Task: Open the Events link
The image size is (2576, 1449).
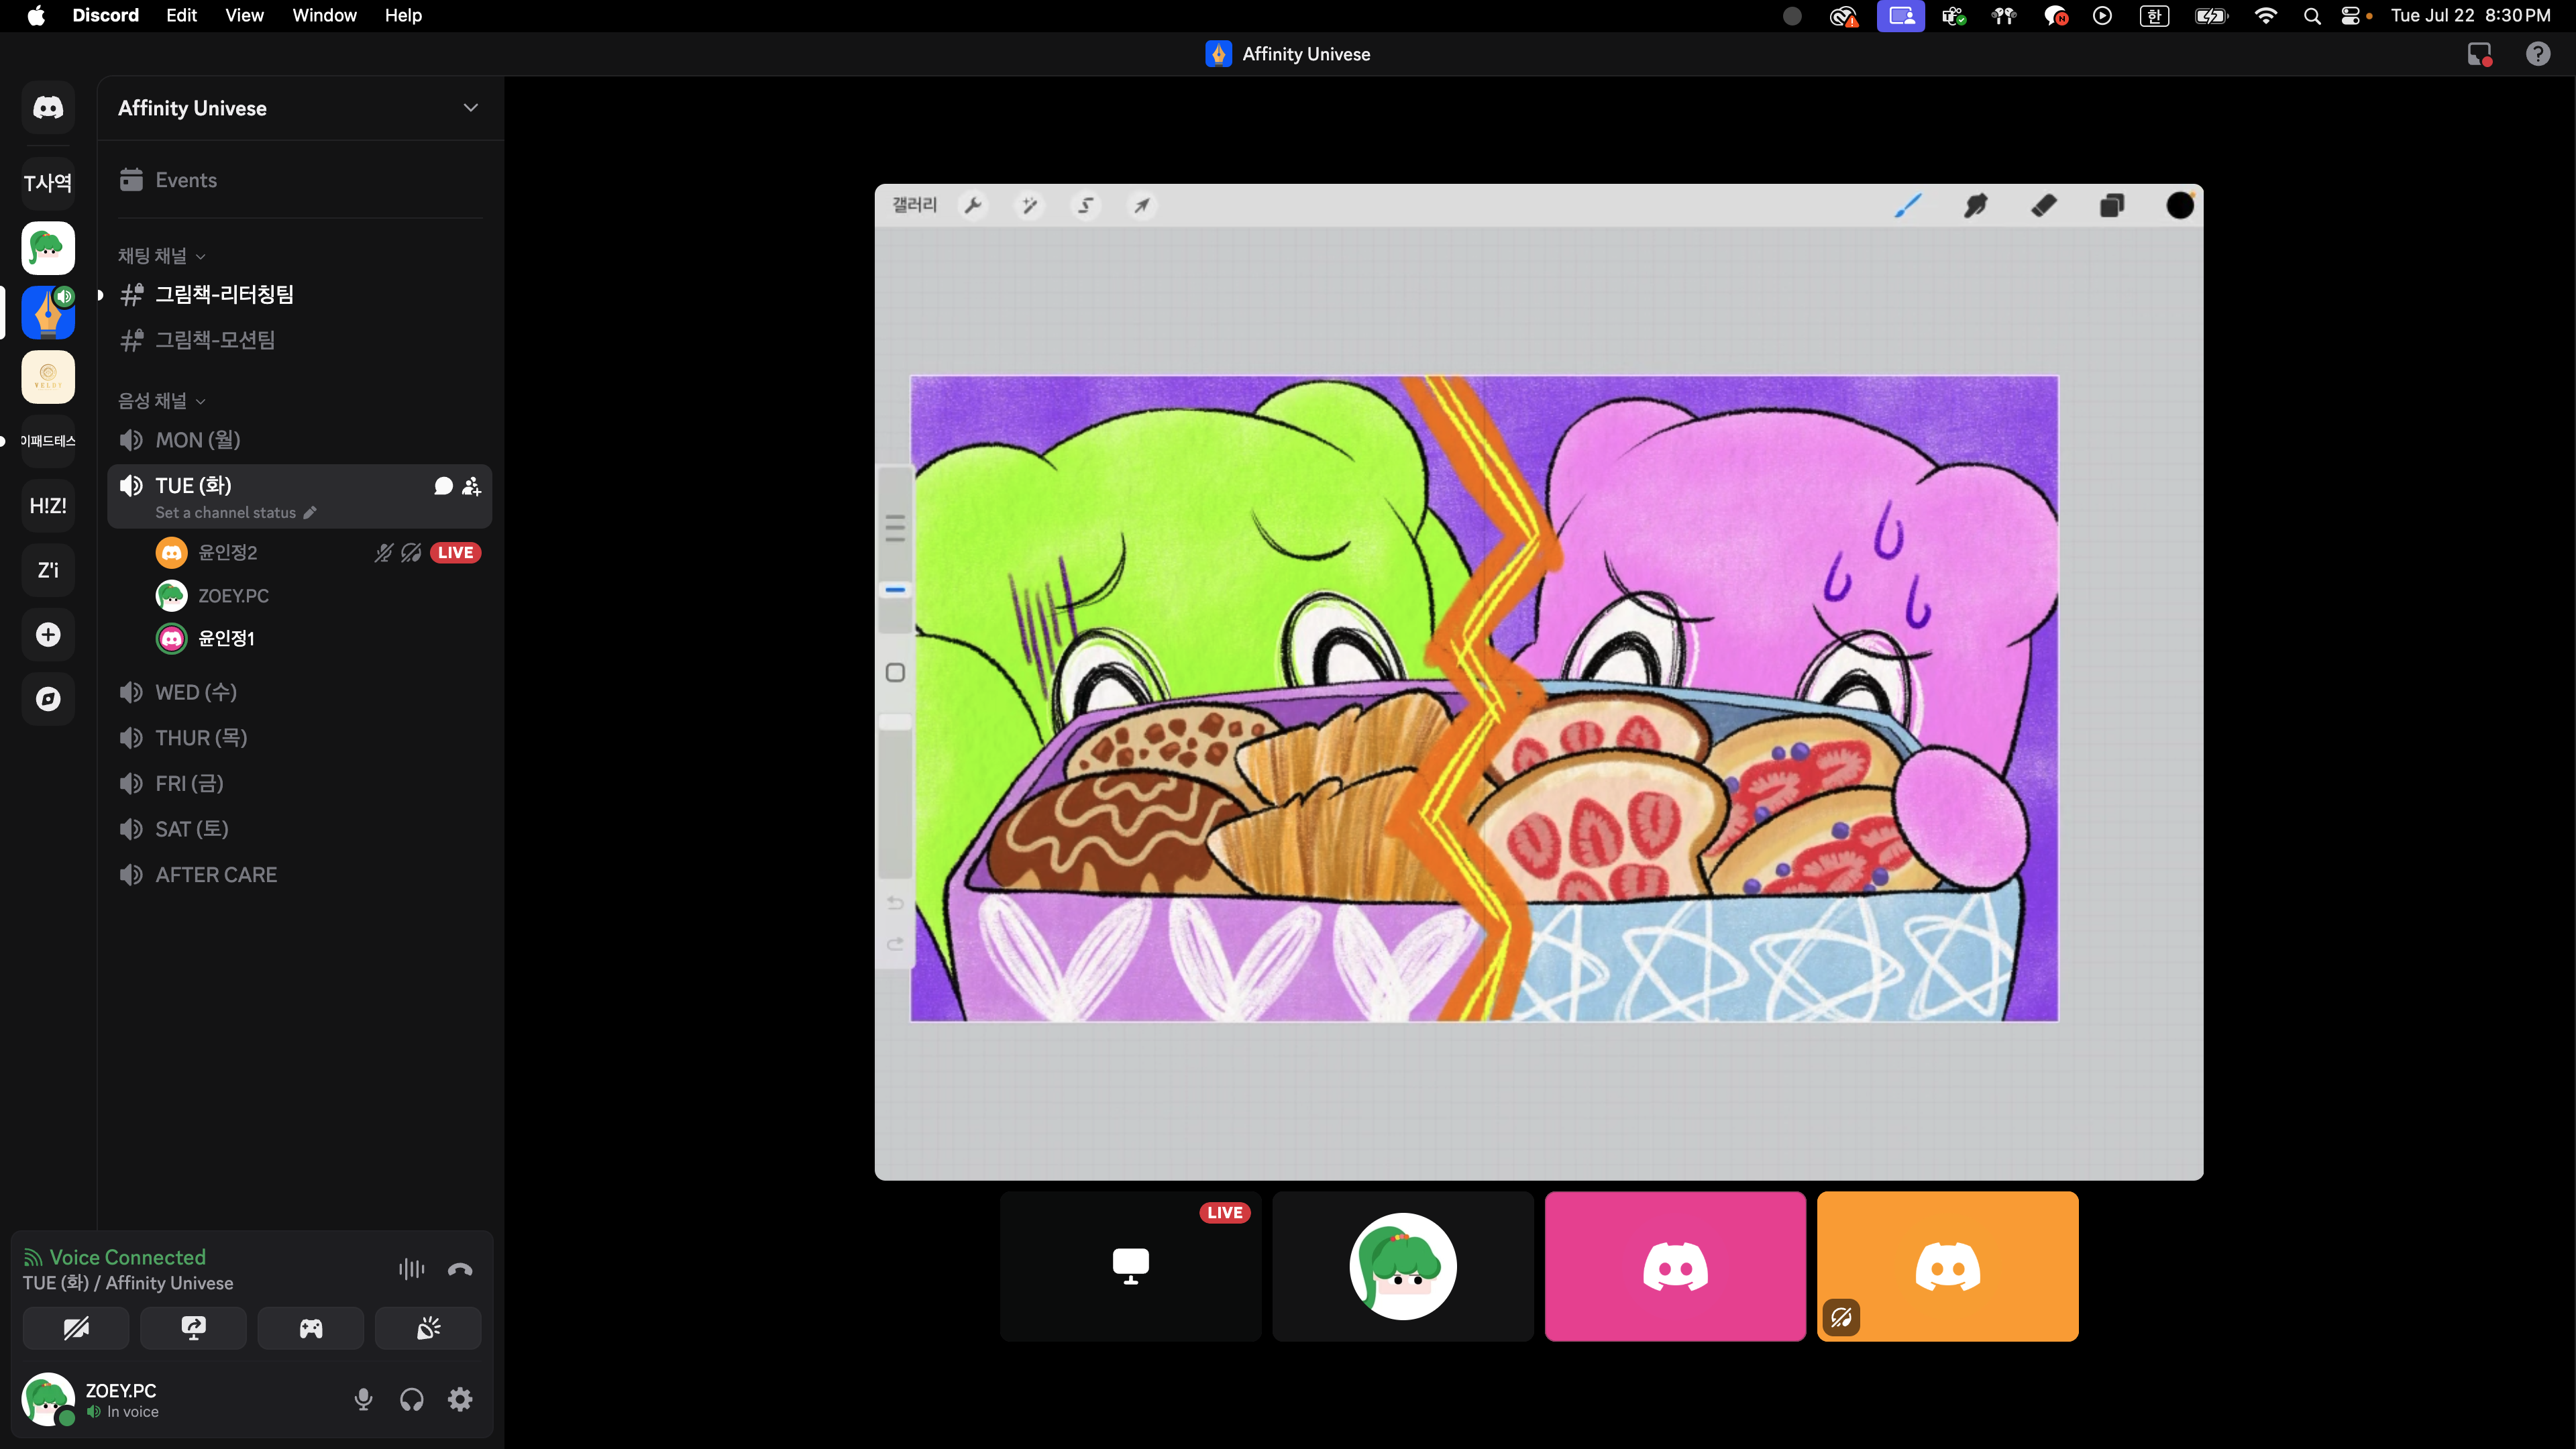Action: (x=186, y=180)
